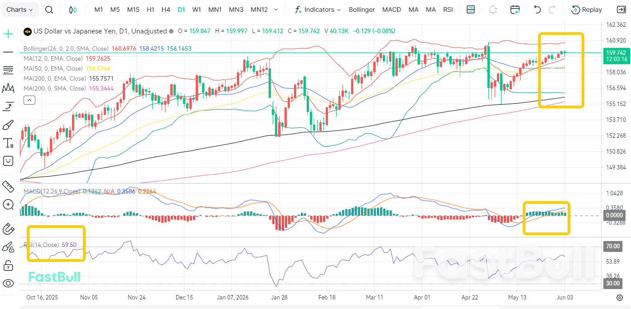Redo the last chart action
Viewport: 631px width, 309px height.
pos(552,10)
